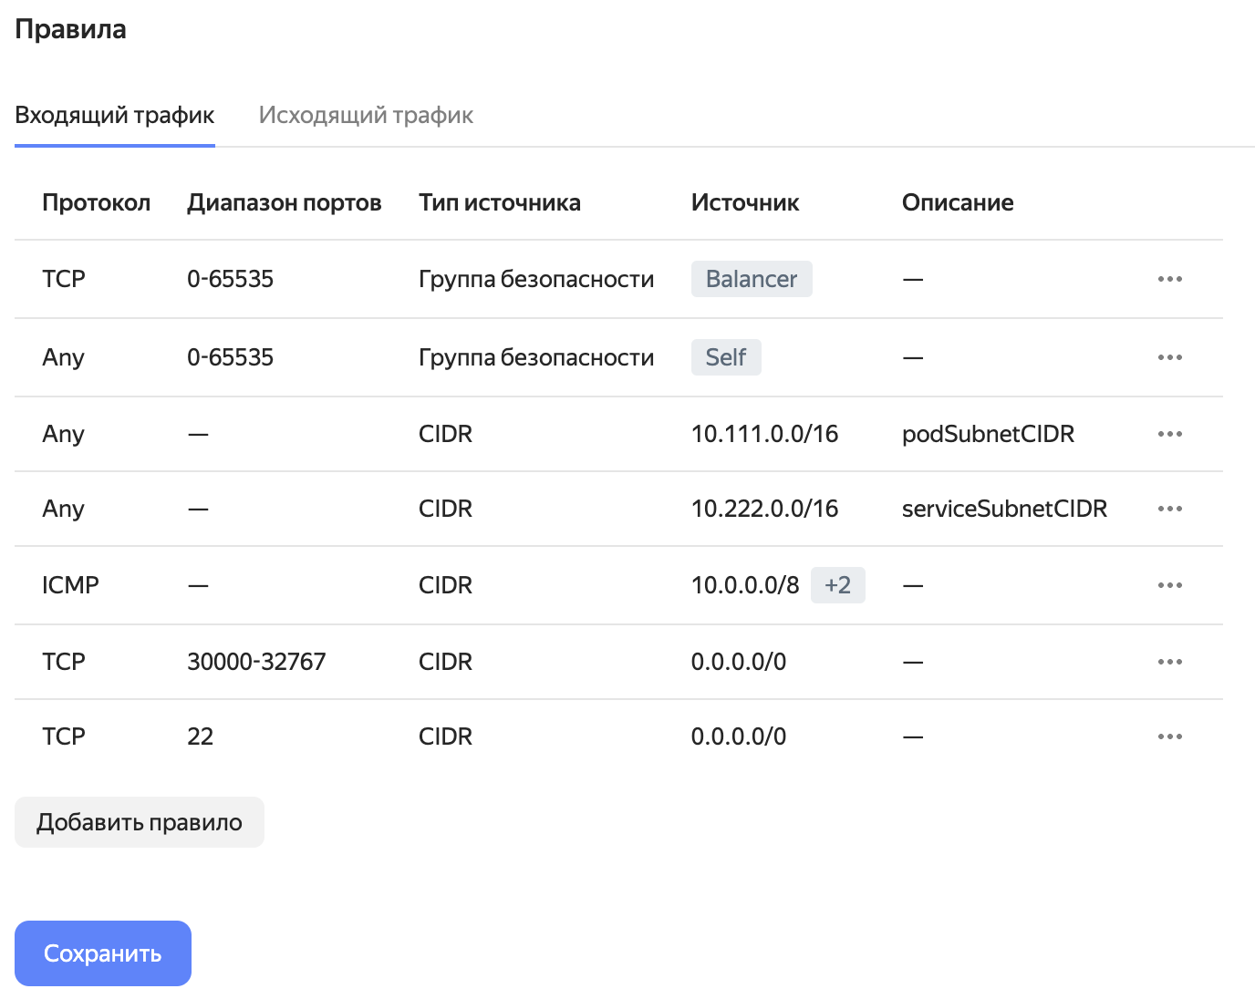Viewport: 1255px width, 999px height.
Task: Click the Добавить правило button
Action: [139, 821]
